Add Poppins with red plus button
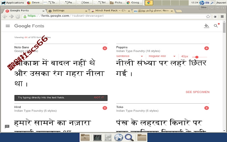Screen dimensions: 227x142 (x=206, y=48)
